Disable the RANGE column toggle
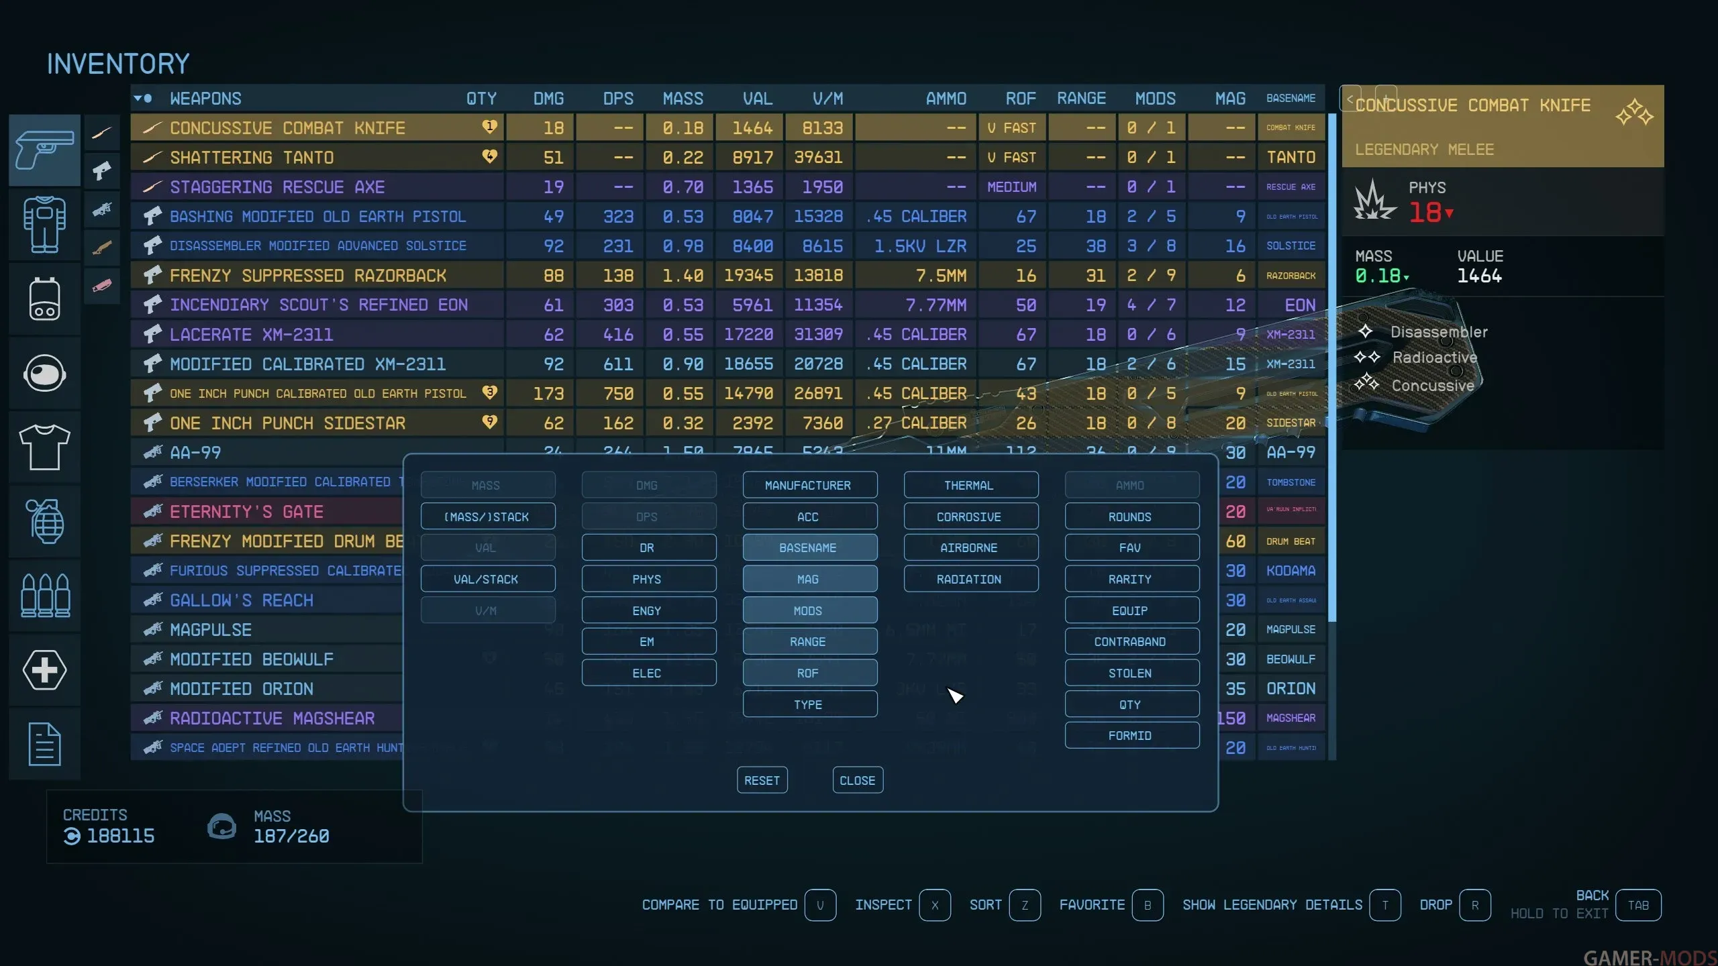The width and height of the screenshot is (1718, 966). [809, 642]
